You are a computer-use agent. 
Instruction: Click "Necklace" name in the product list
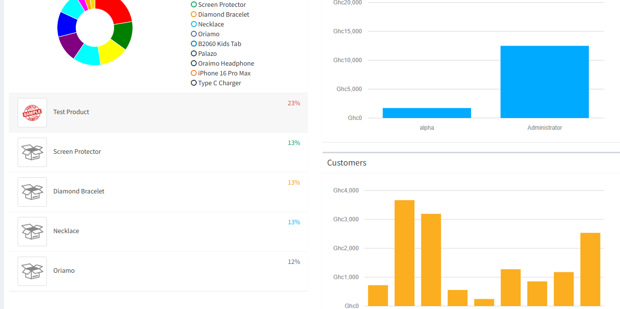[66, 231]
